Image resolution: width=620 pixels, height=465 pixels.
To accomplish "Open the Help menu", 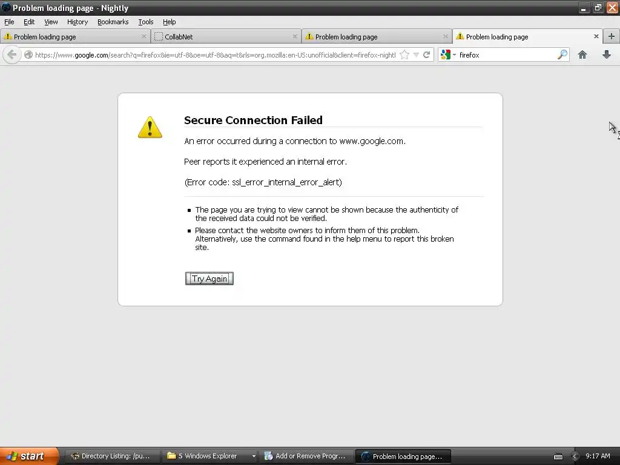I will [170, 22].
